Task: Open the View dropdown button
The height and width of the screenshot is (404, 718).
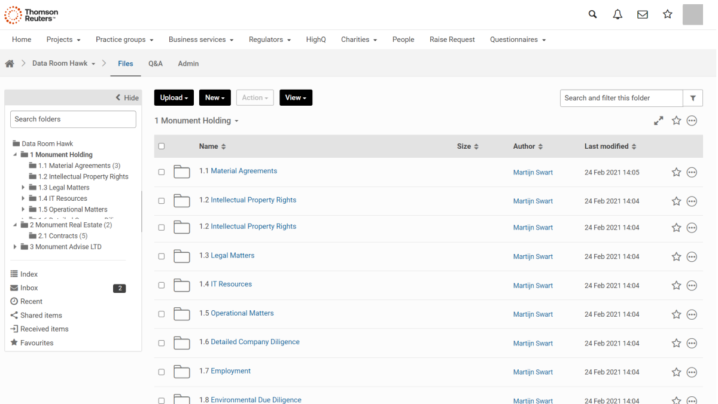Action: click(x=296, y=98)
